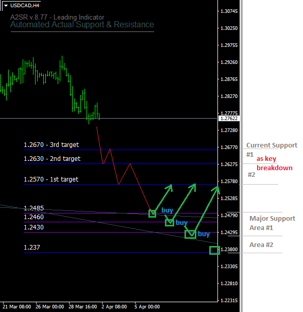The image size is (303, 312).
Task: Click the Area #2 annotation text
Action: [x=261, y=245]
